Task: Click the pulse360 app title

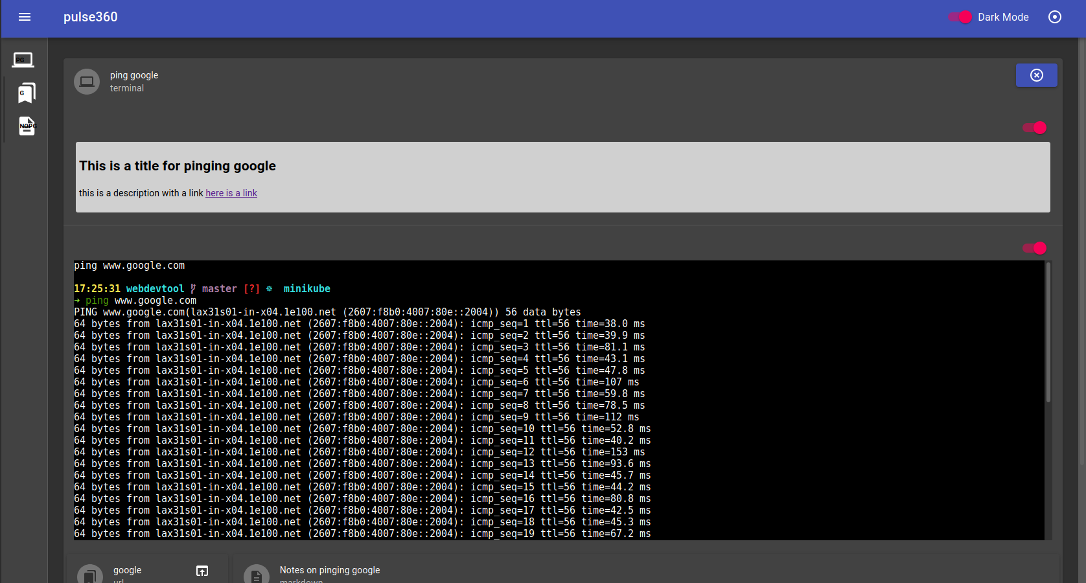Action: 91,17
